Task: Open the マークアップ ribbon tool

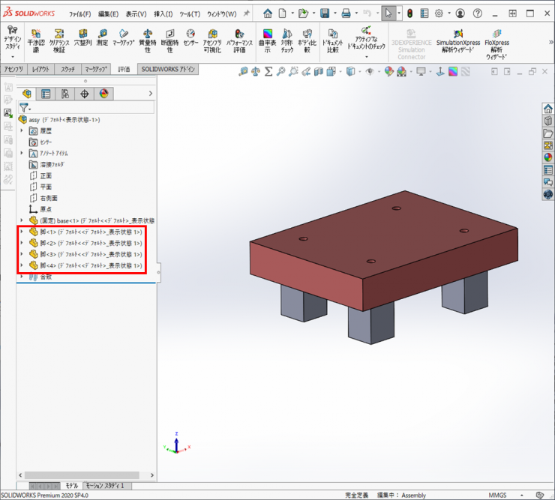Action: click(124, 37)
